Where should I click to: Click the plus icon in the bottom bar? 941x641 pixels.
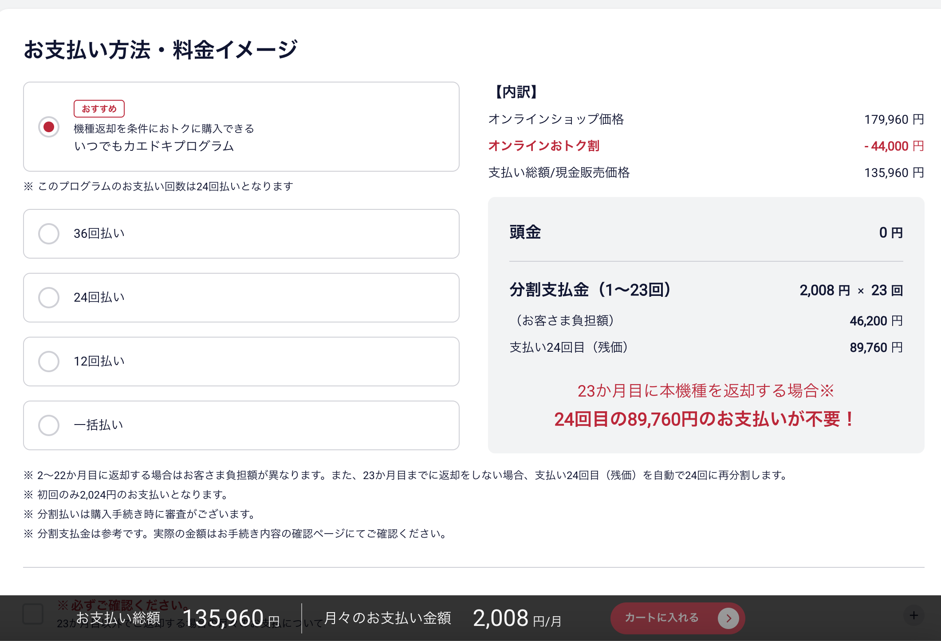[913, 615]
